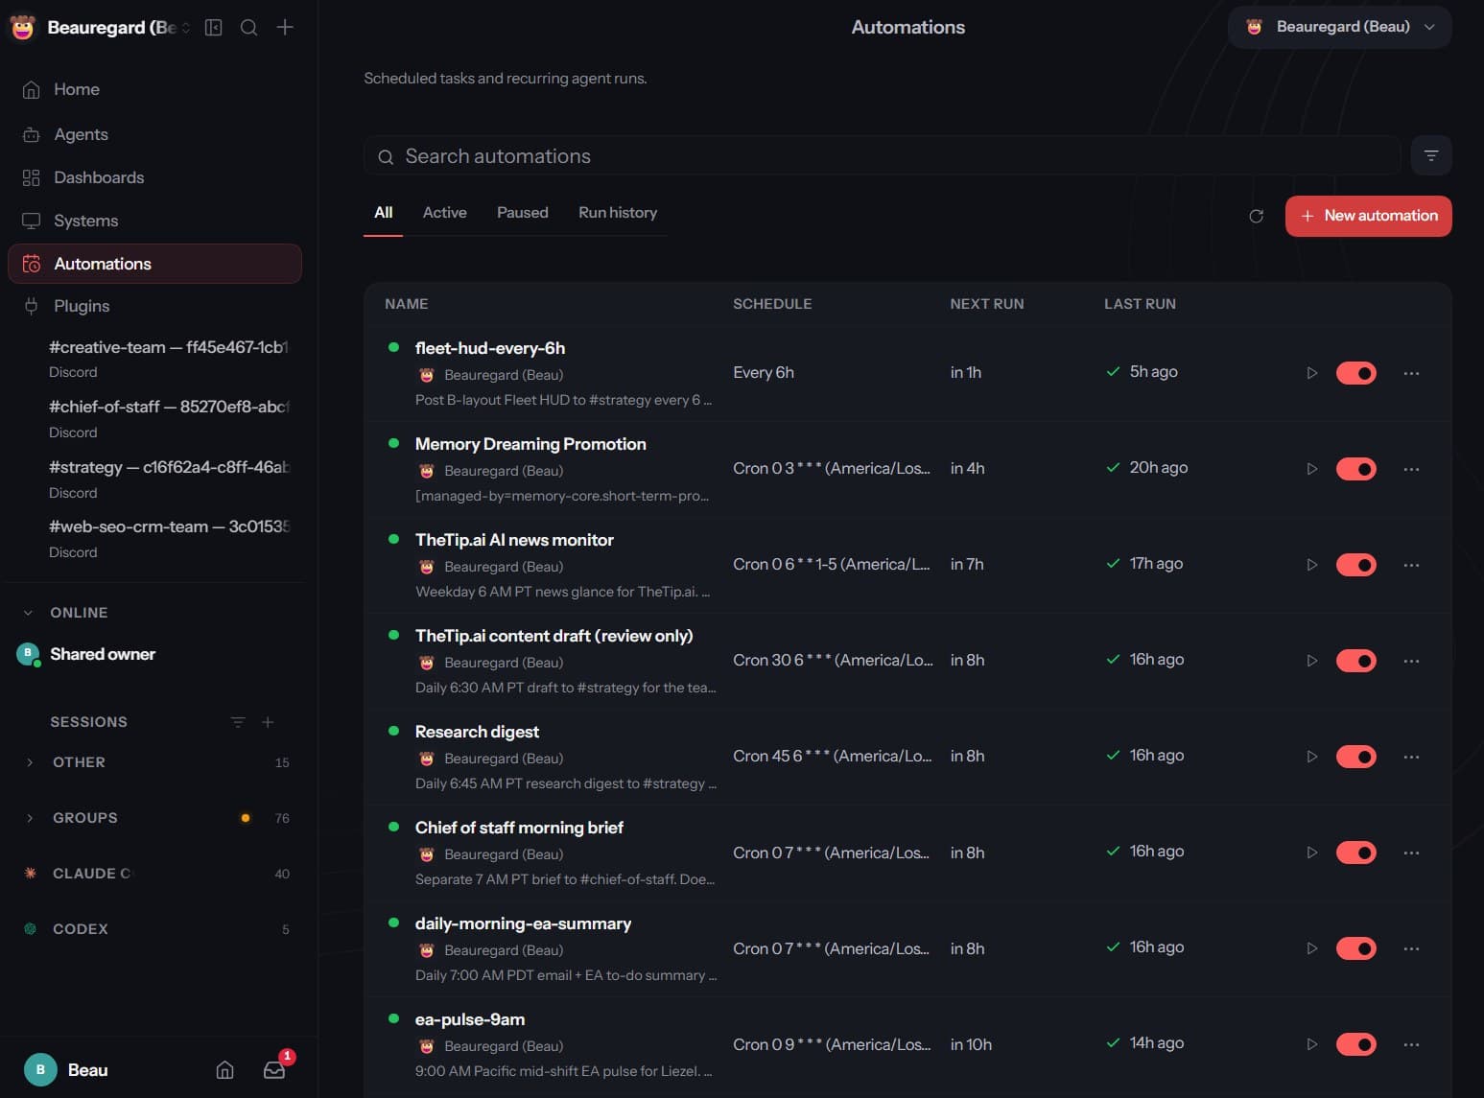Open the #strategy Discord channel

169,479
